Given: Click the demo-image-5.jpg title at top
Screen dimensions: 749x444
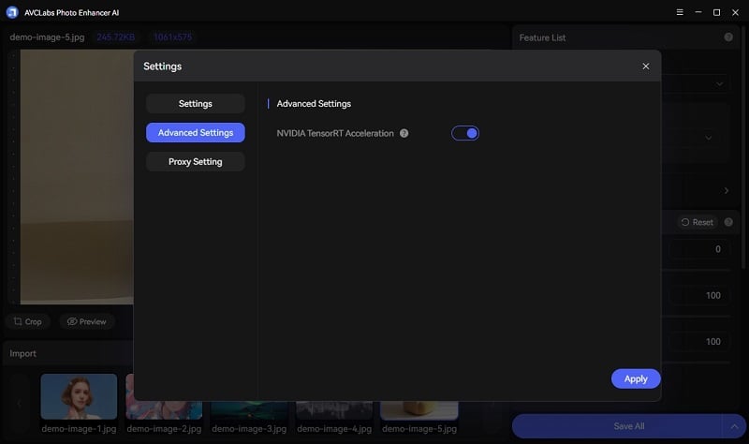Looking at the screenshot, I should coord(47,37).
